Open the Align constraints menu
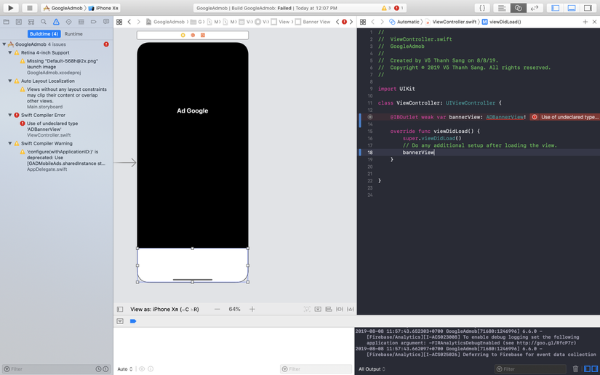The width and height of the screenshot is (600, 375). click(328, 310)
